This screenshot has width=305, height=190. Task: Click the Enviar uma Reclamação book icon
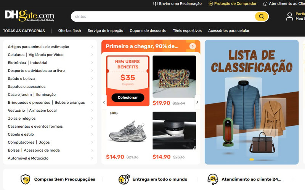155,4
